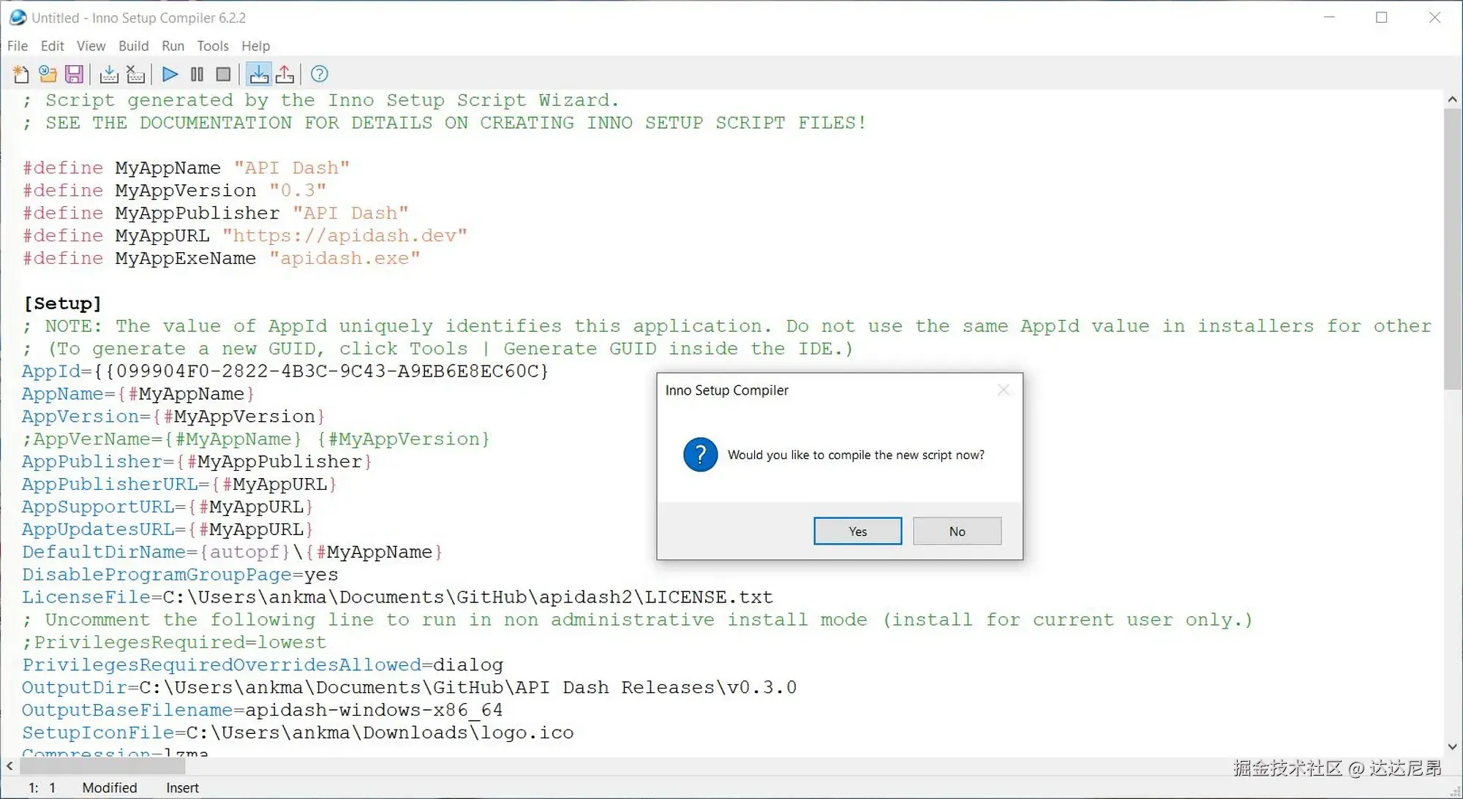Open the Build menu
The image size is (1463, 799).
pyautogui.click(x=133, y=45)
